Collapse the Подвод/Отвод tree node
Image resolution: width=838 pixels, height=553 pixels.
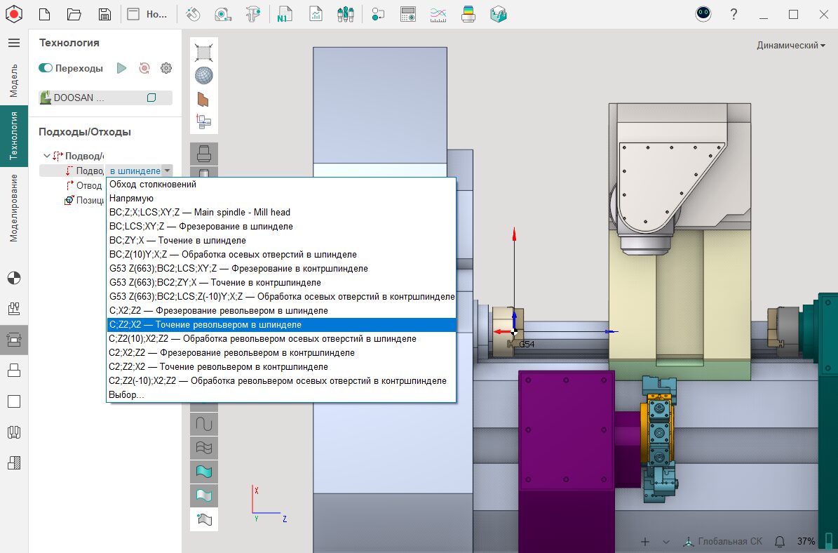pyautogui.click(x=46, y=156)
